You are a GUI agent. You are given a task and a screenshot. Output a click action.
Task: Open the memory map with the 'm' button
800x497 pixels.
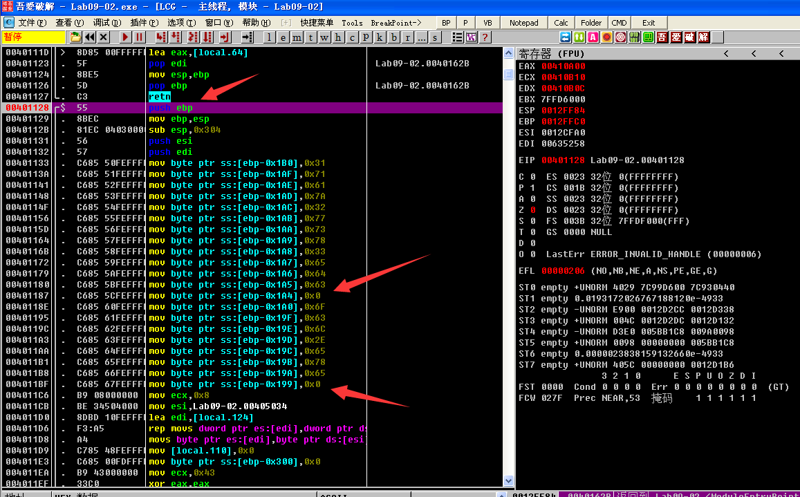[297, 37]
